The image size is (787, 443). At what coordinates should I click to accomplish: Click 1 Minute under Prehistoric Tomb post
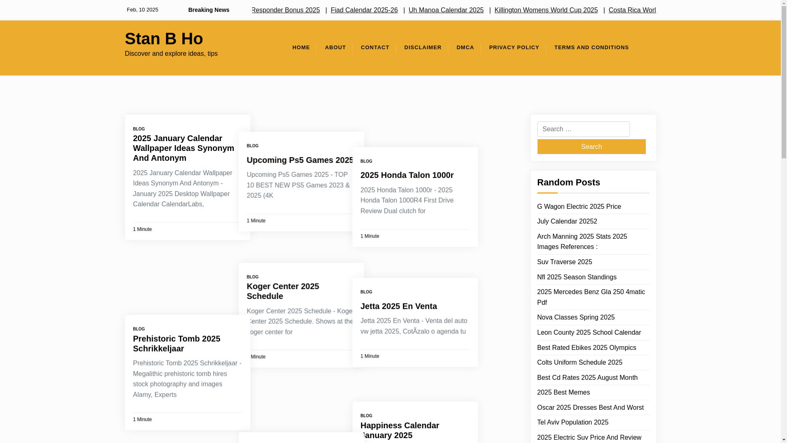[142, 420]
